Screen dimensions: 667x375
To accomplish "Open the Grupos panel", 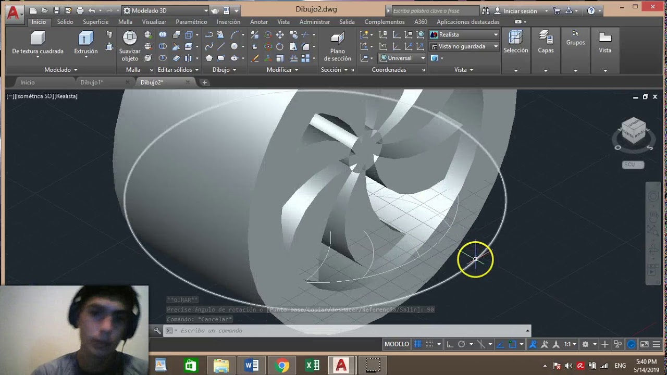I will pyautogui.click(x=575, y=39).
